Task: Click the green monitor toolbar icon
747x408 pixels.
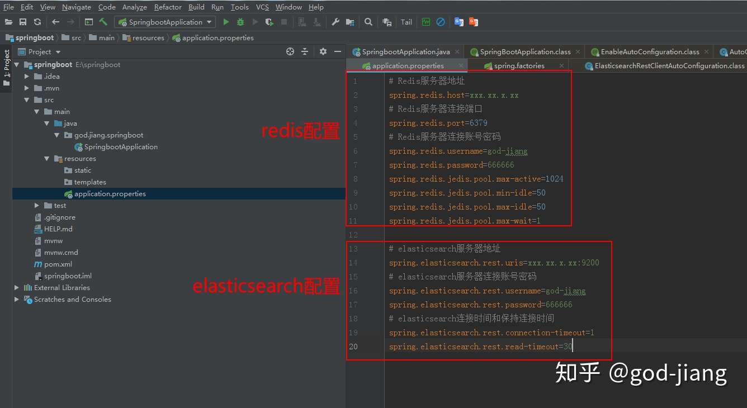Action: point(426,22)
